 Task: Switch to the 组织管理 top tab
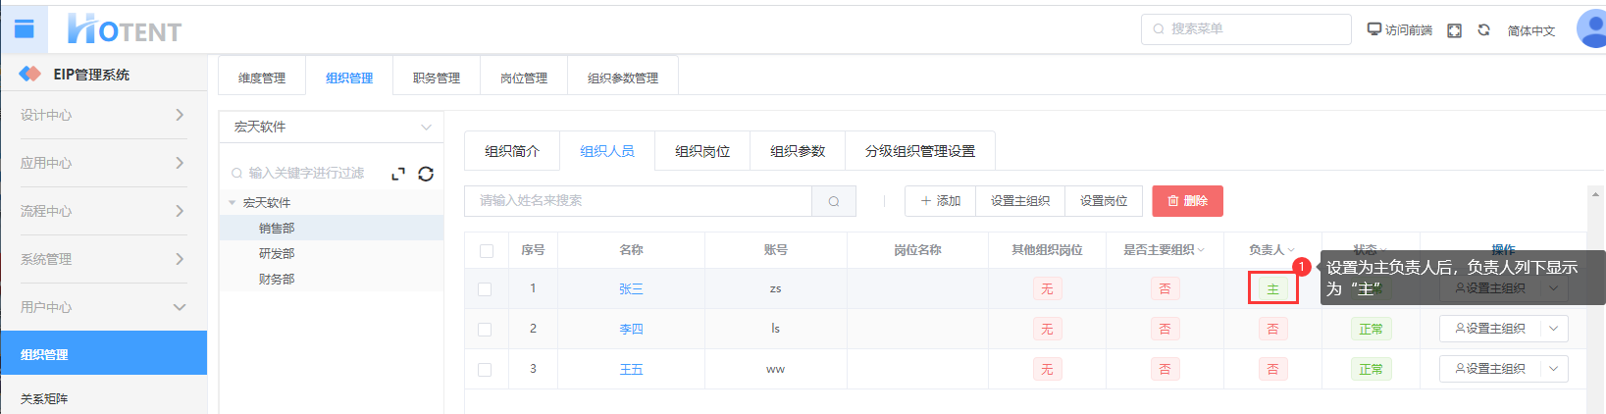[x=349, y=78]
